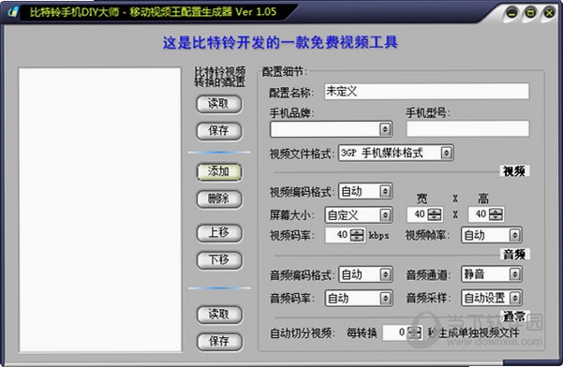This screenshot has width=563, height=367.
Task: Click the 通常 section label
Action: point(514,316)
